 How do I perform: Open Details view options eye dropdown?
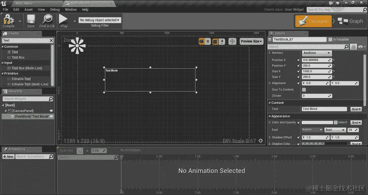[361, 47]
